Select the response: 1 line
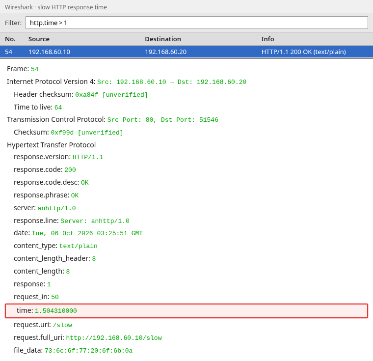 pos(32,284)
